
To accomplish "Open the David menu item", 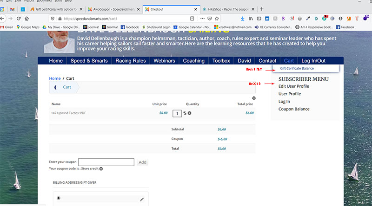I will pyautogui.click(x=244, y=61).
